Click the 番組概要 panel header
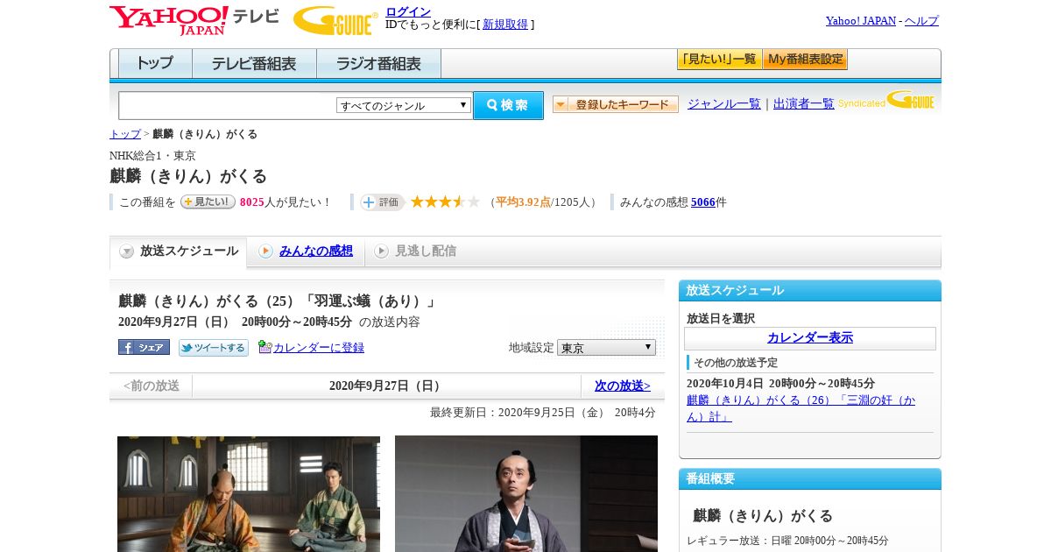Image resolution: width=1051 pixels, height=552 pixels. coord(810,479)
